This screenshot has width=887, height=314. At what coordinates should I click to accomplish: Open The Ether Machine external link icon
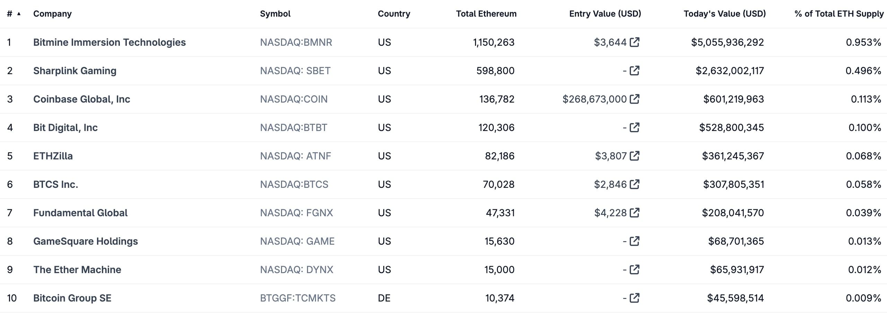(634, 270)
